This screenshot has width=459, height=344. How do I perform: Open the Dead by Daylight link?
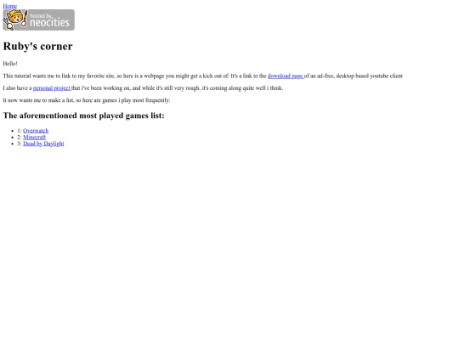coord(43,144)
